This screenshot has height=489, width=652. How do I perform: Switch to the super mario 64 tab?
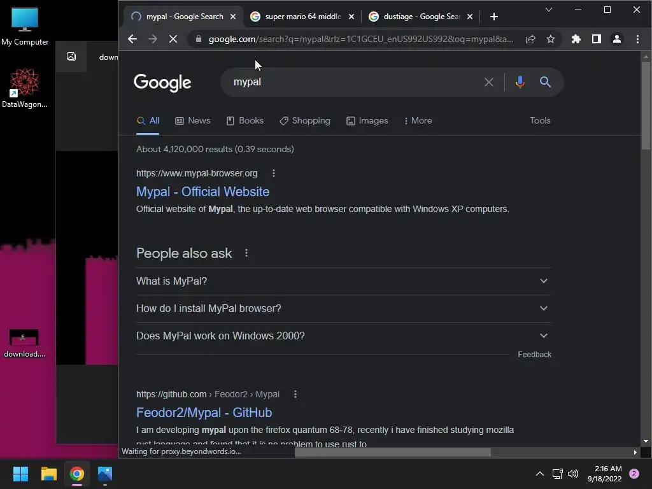302,17
